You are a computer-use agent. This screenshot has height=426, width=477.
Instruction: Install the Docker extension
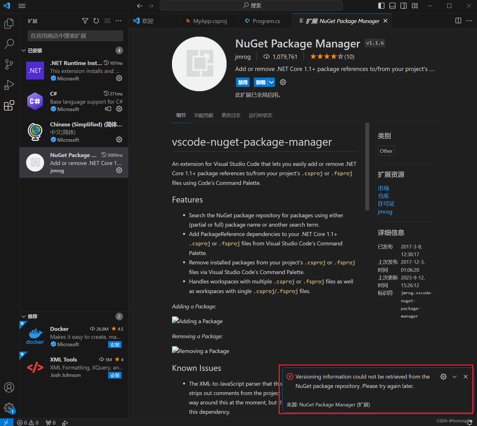tap(115, 344)
